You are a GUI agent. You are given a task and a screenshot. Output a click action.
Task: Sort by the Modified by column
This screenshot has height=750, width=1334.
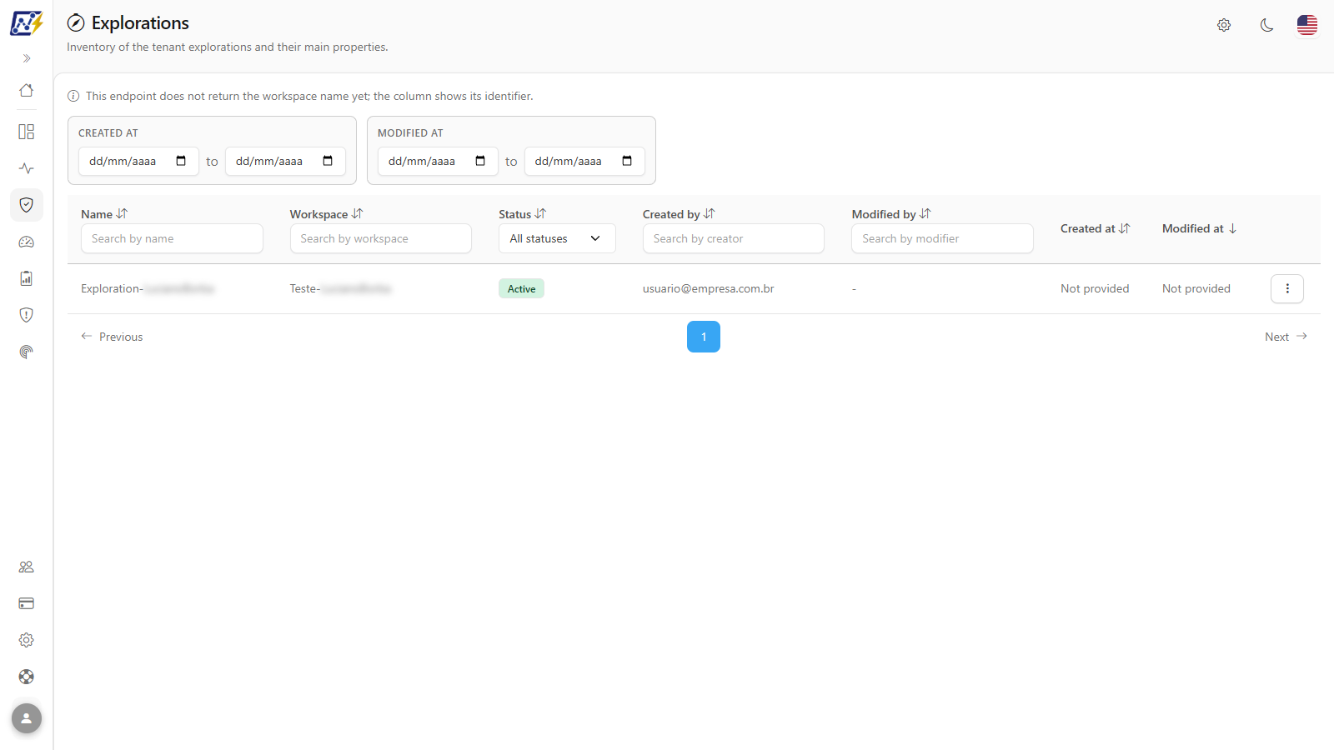[x=891, y=214]
